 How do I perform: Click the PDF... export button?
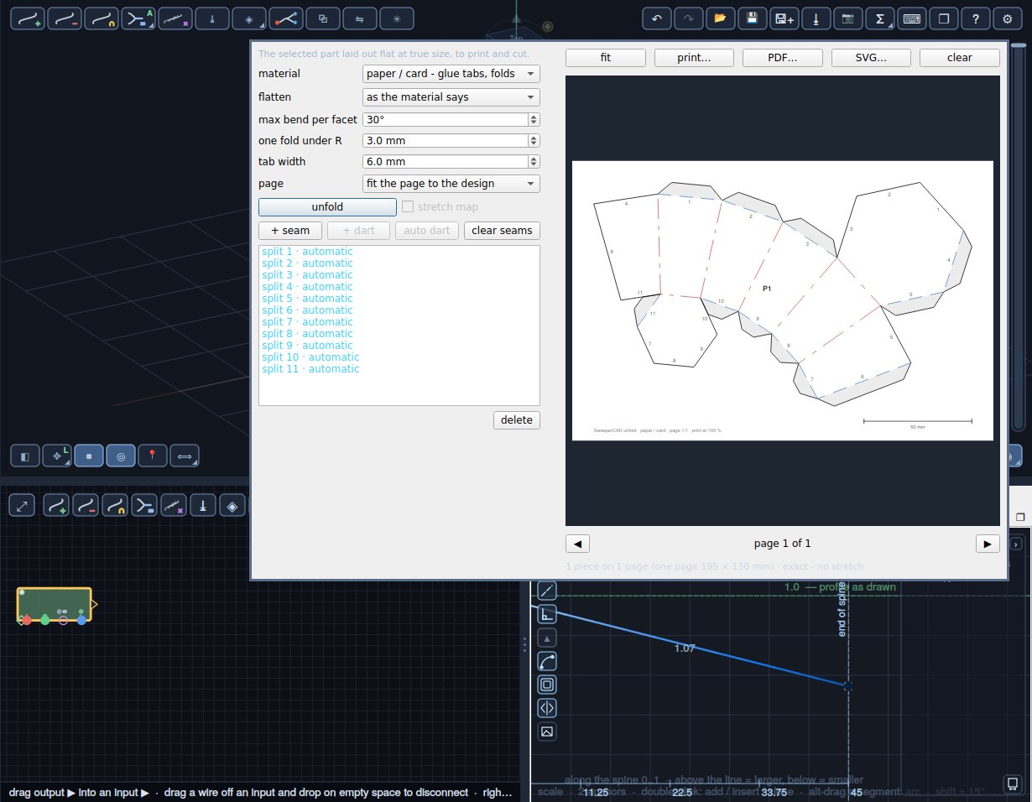(x=783, y=58)
